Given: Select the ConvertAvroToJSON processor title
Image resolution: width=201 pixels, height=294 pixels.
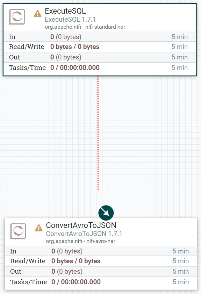Looking at the screenshot, I should tap(81, 225).
